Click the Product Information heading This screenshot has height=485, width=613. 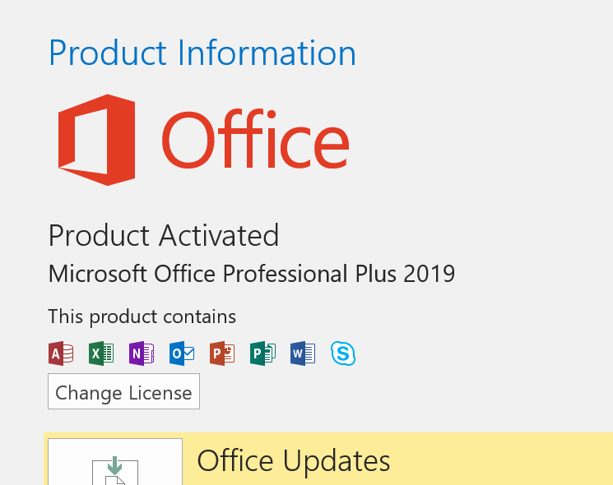tap(202, 53)
